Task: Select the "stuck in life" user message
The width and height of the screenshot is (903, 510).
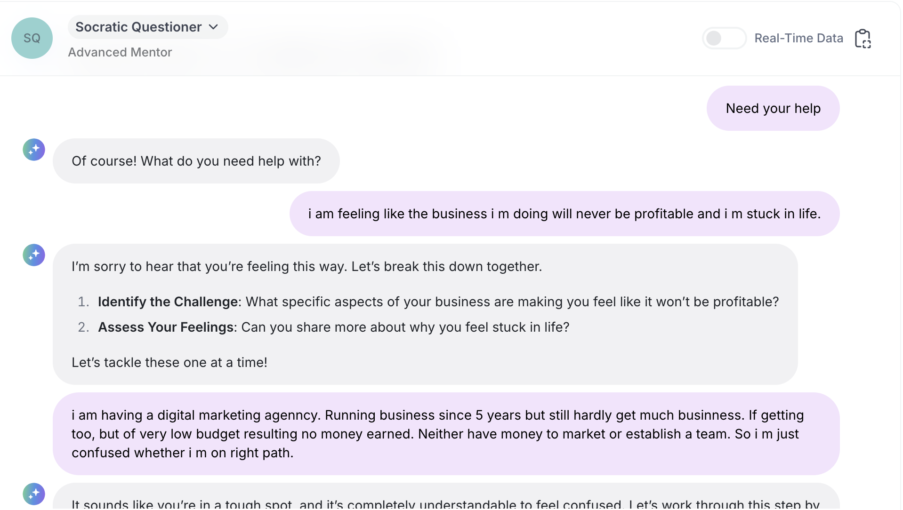Action: [x=564, y=214]
